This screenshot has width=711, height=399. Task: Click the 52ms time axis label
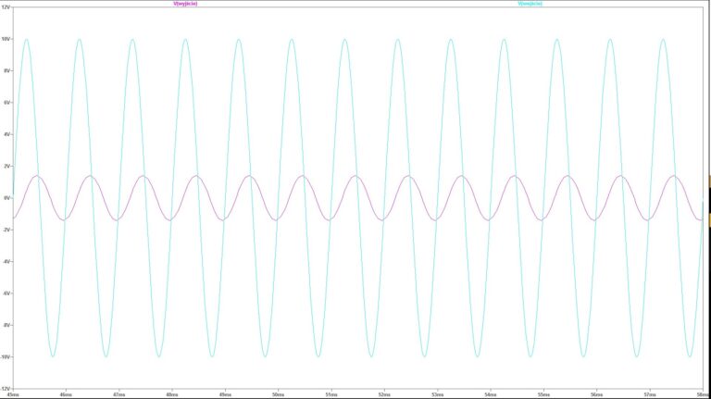click(383, 394)
